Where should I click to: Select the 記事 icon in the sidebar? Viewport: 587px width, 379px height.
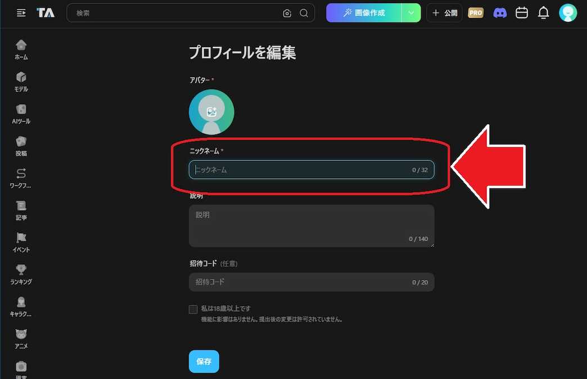coord(21,205)
